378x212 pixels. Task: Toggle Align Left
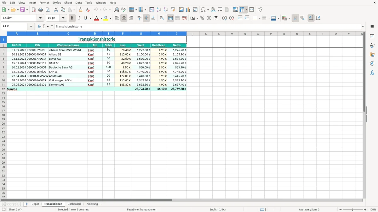(x=117, y=18)
